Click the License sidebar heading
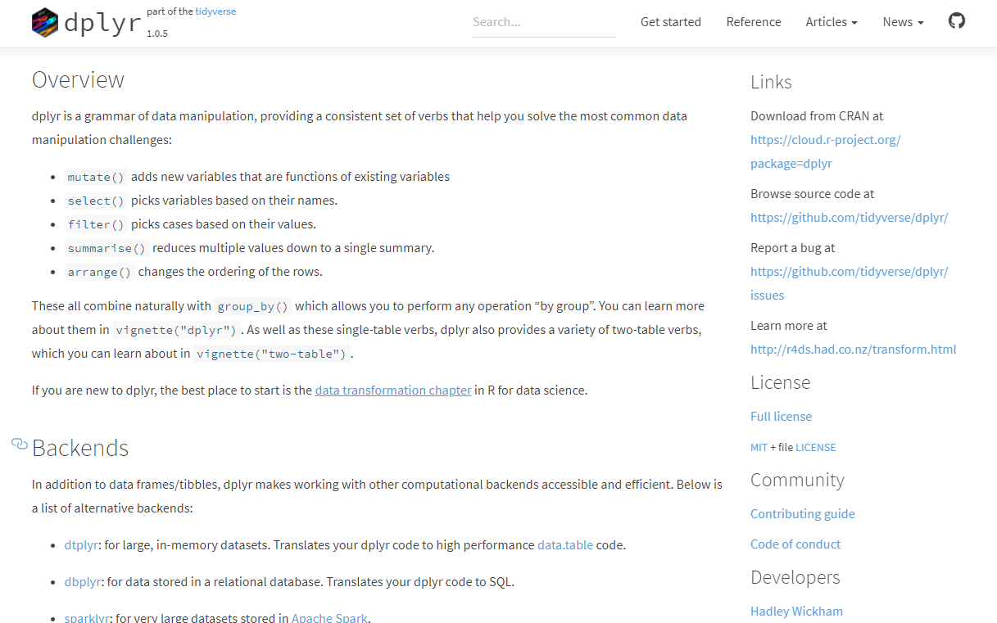This screenshot has height=623, width=997. [780, 382]
